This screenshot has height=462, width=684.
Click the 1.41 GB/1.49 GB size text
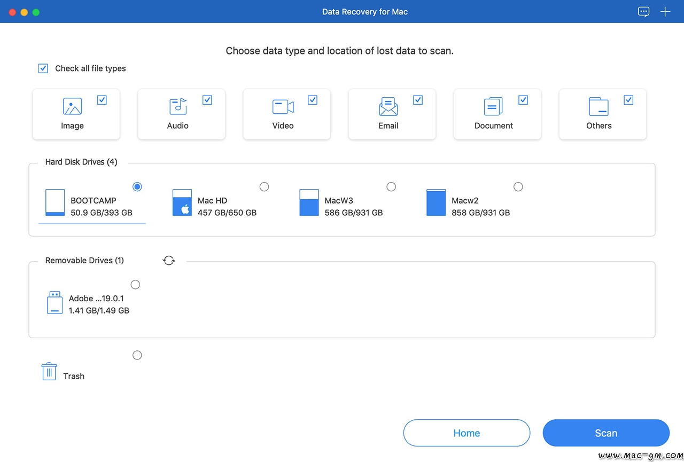click(x=99, y=310)
